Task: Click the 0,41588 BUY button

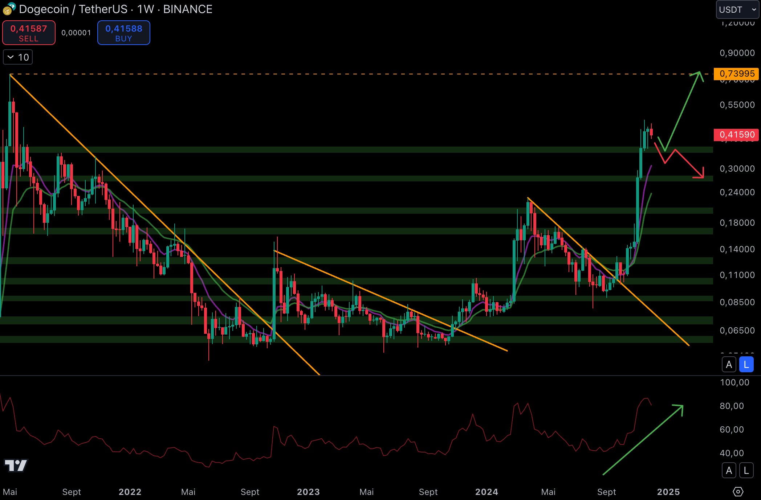Action: [x=123, y=33]
